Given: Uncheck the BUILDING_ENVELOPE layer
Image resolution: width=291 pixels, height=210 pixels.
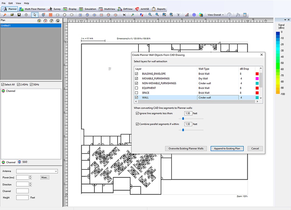Looking at the screenshot, I should [136, 74].
